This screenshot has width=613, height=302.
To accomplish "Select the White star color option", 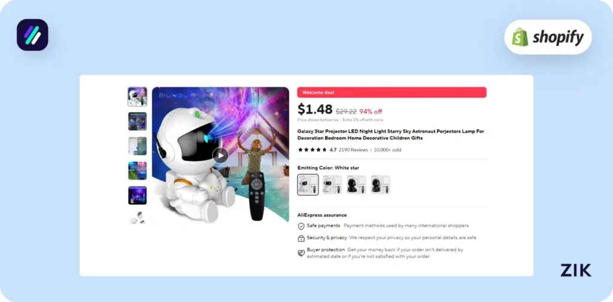I will click(x=308, y=184).
